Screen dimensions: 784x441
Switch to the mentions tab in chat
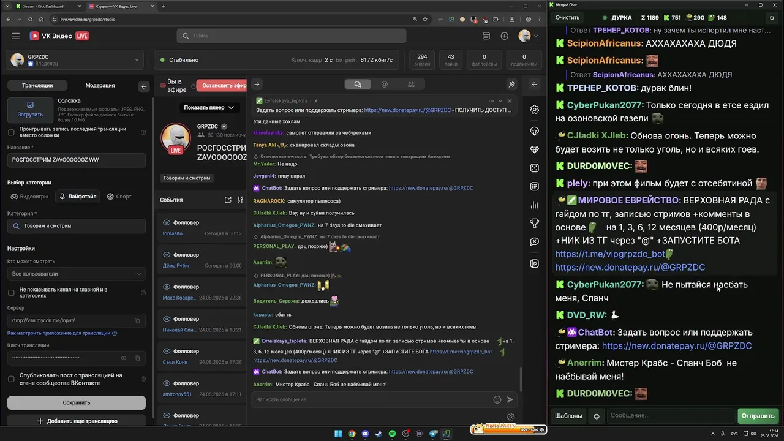(x=385, y=85)
